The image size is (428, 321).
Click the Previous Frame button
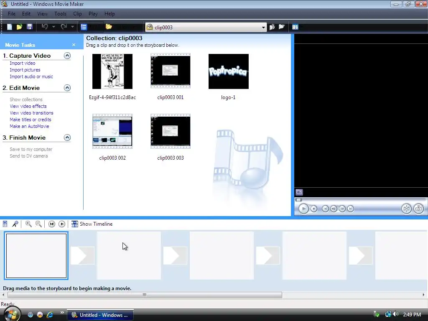(334, 209)
